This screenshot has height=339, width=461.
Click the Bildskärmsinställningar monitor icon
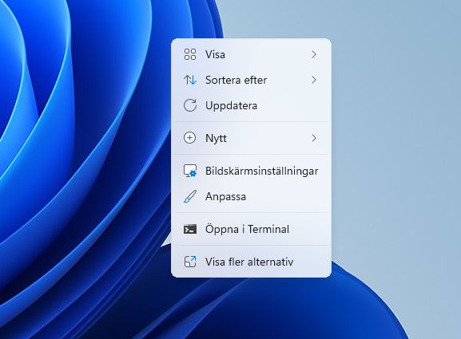[x=190, y=171]
